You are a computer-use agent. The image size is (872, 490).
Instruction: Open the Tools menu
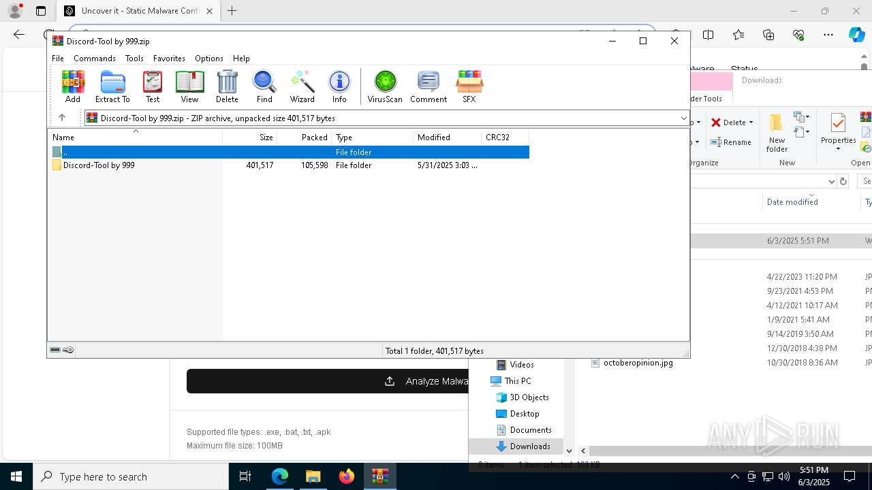pyautogui.click(x=134, y=59)
